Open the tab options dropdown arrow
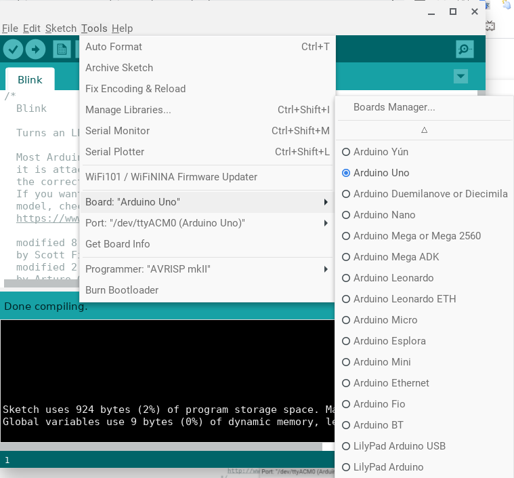Viewport: 514px width, 478px height. (461, 77)
